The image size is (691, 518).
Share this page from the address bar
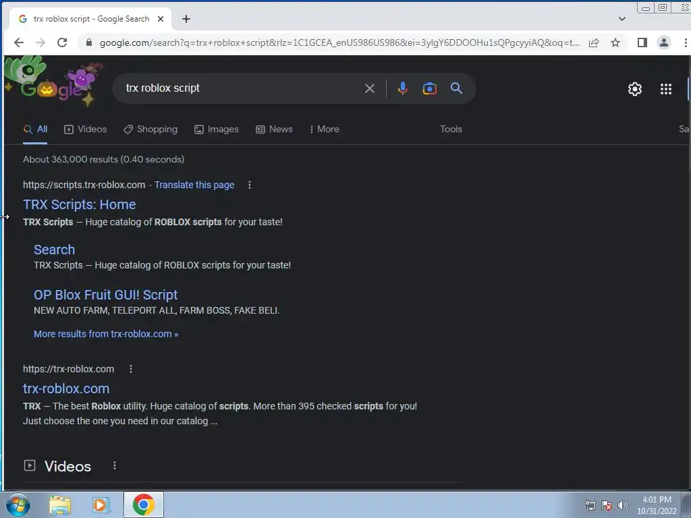[x=594, y=42]
